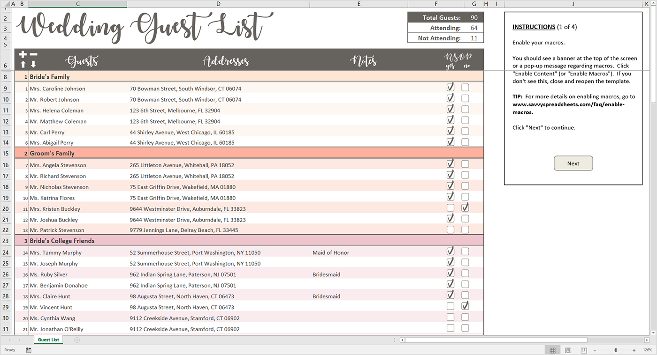Screen dimensions: 657x355
Task: Check RSVP yes for Mr. Patrick Stevenson
Action: 451,229
